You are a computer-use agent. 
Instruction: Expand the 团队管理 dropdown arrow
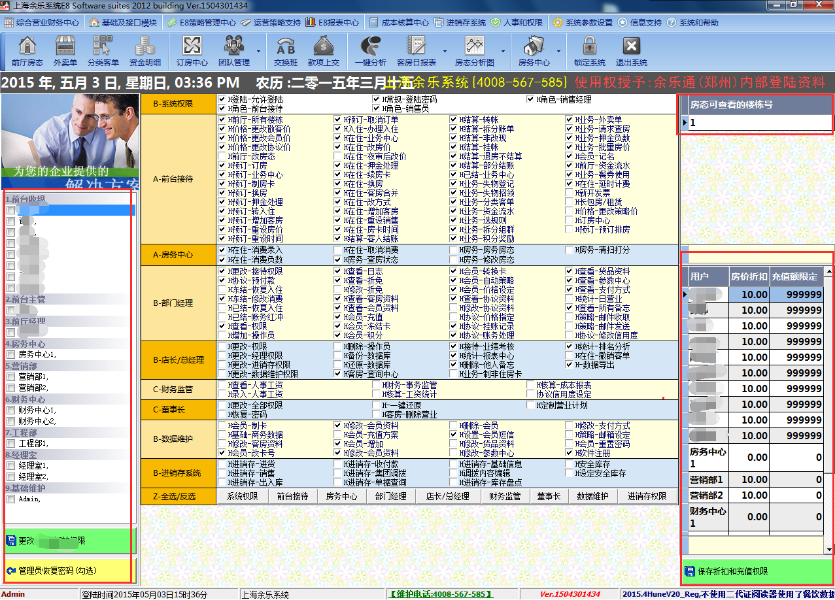[258, 51]
